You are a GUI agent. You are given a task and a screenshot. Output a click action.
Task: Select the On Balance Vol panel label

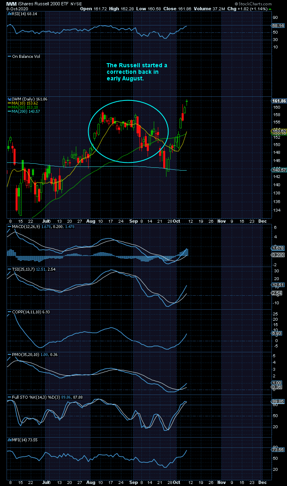click(x=24, y=57)
